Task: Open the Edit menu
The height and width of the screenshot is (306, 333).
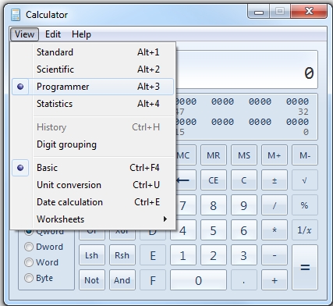Action: pyautogui.click(x=53, y=34)
